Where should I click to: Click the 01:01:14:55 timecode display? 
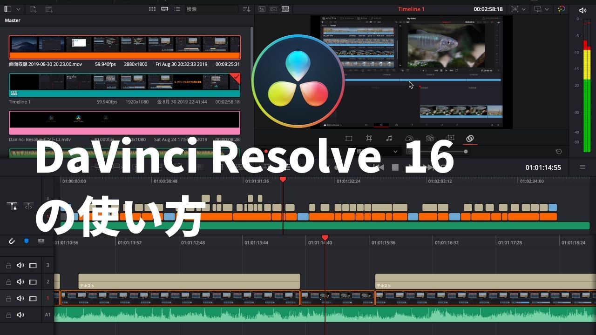click(543, 167)
